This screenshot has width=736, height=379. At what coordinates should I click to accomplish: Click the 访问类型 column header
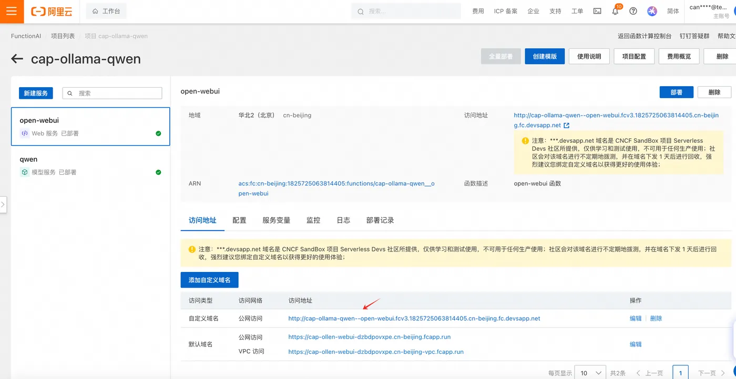[201, 301]
